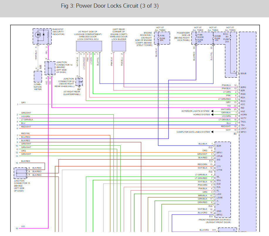Click the Wireless Door Lock Buzzer box
This screenshot has height=236, width=269.
pyautogui.click(x=119, y=46)
